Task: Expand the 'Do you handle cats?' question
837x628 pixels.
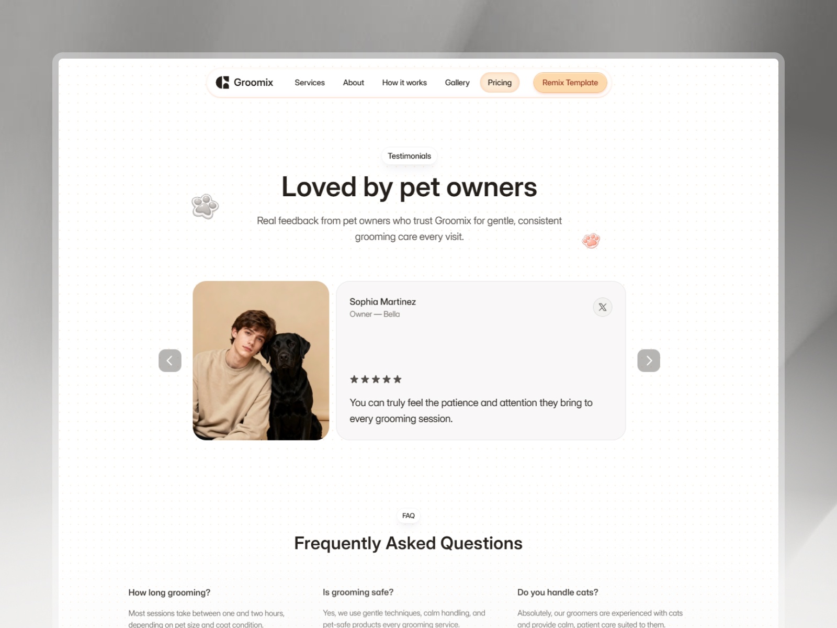Action: click(x=558, y=592)
